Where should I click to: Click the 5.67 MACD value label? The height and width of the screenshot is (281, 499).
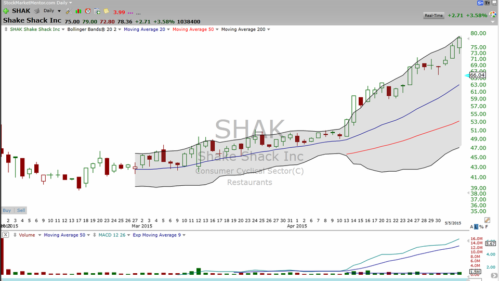pyautogui.click(x=490, y=244)
